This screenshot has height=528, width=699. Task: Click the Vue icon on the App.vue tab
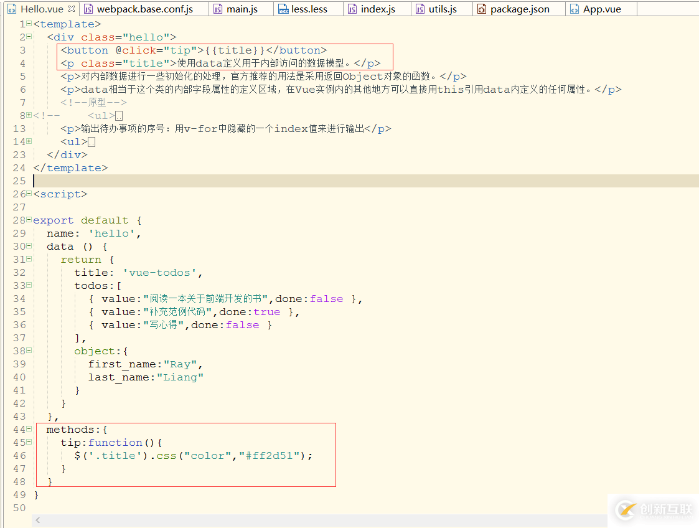(x=574, y=9)
